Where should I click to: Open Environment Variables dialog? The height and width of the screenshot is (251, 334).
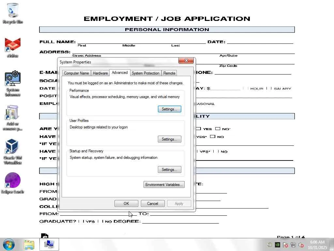(x=164, y=185)
